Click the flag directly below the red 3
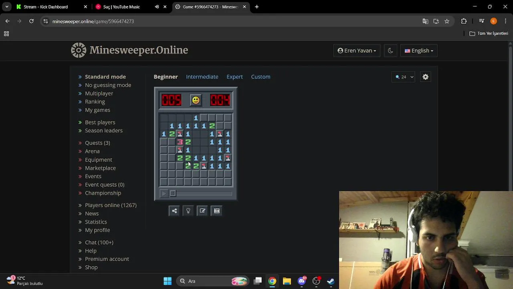Screen dimensions: 513x289 pos(180,150)
